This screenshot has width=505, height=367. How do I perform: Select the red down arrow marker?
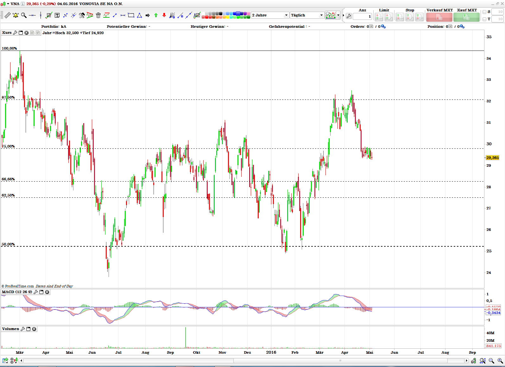pyautogui.click(x=164, y=15)
